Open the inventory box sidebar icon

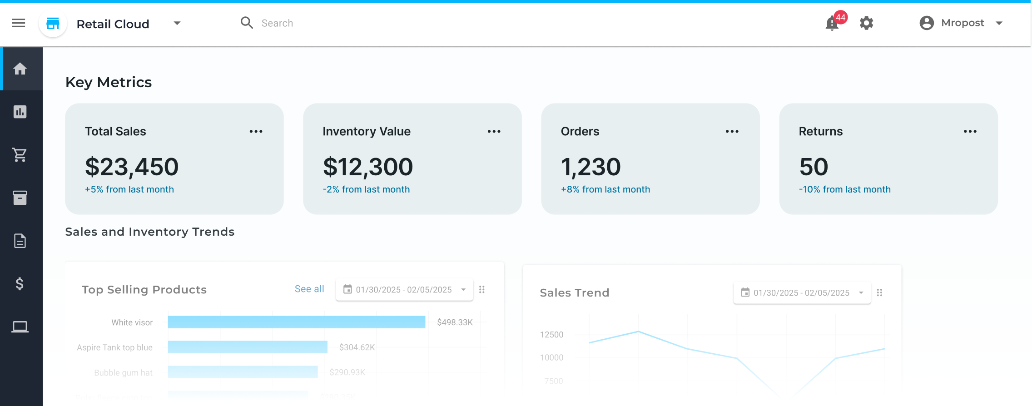[x=20, y=198]
